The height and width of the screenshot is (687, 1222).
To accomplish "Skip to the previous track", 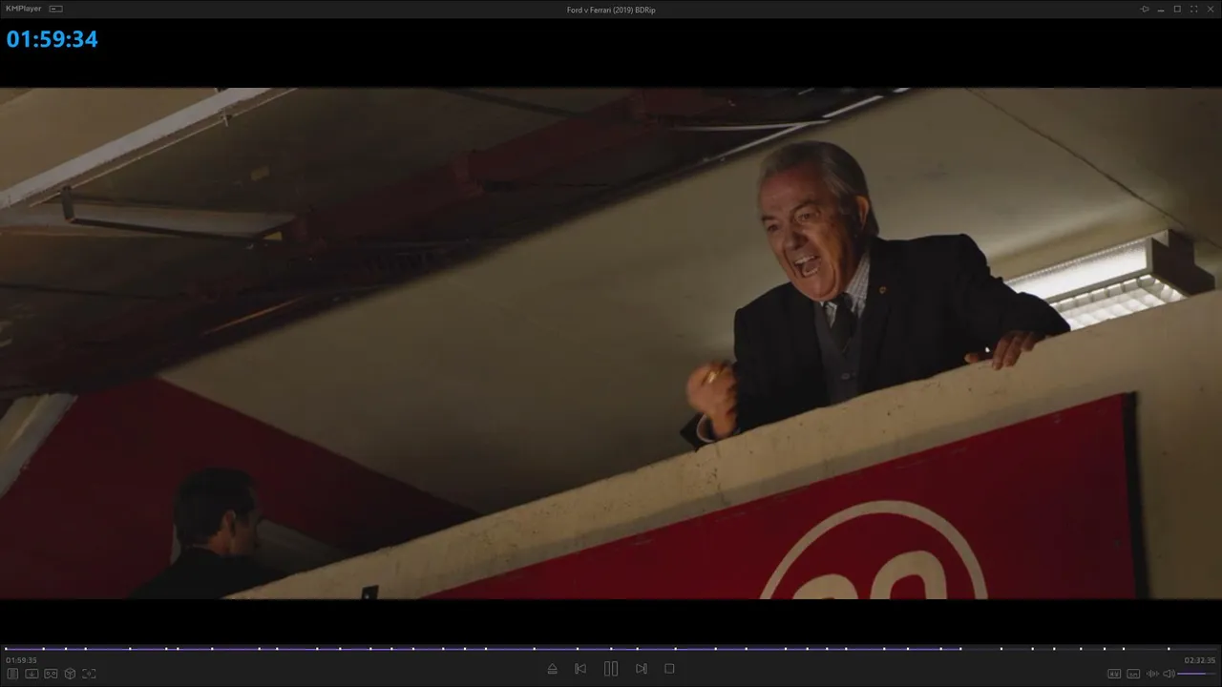I will [x=580, y=669].
